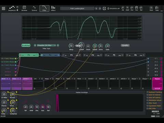Adjust the top bar Rel knob
This screenshot has width=164, height=123.
pyautogui.click(x=141, y=8)
